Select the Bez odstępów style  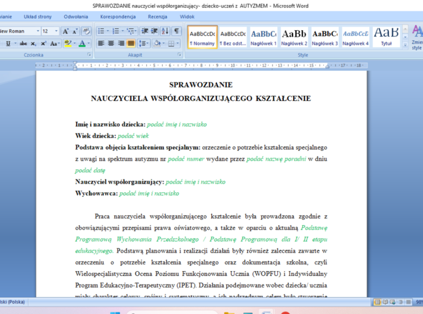[x=233, y=37]
